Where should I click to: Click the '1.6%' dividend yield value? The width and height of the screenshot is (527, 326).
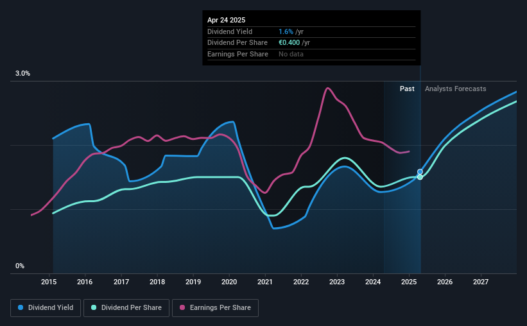(x=286, y=31)
